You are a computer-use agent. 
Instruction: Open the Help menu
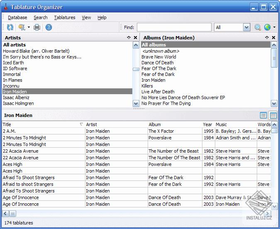102,17
